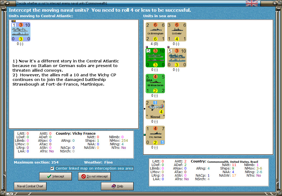Screen dimensions: 282x196
Task: Select the green convoy points counter
Action: click(x=155, y=58)
